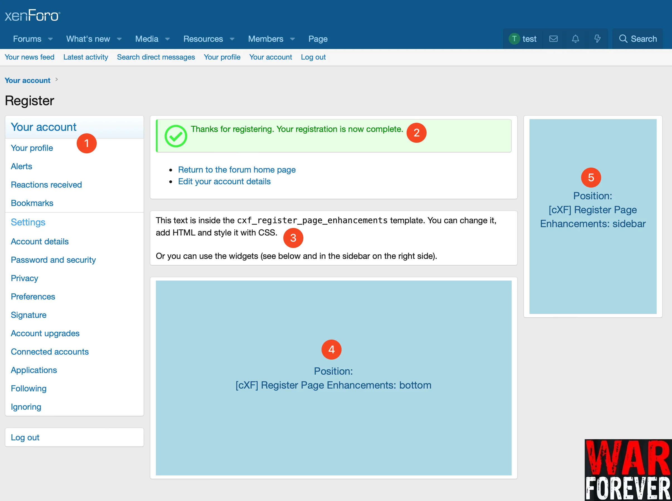Select the Media navigation tab
This screenshot has width=672, height=501.
coord(146,38)
